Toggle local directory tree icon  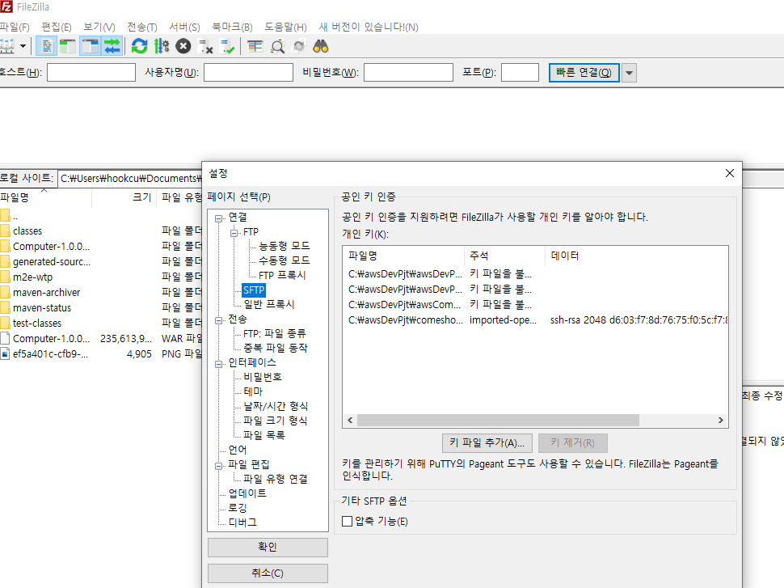pos(68,47)
